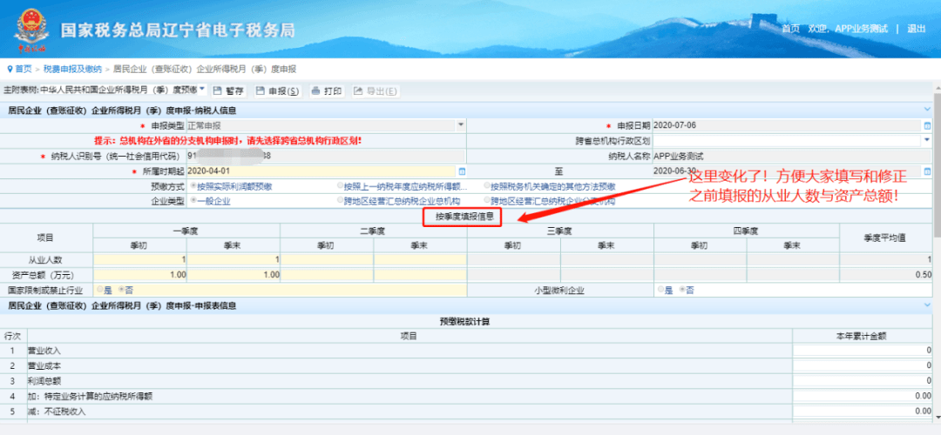This screenshot has height=435, width=941.
Task: Collapse the 申报表信息 section chevron
Action: [x=927, y=305]
